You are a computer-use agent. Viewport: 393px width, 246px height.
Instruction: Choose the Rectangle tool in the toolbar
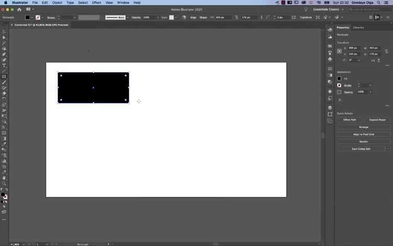(4, 76)
